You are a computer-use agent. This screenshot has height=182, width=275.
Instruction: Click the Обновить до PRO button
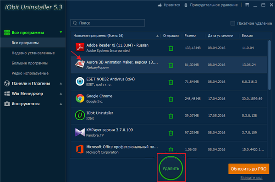coord(249,169)
